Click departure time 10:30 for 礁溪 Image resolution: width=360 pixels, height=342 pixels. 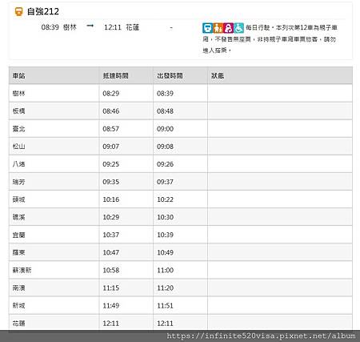click(165, 217)
